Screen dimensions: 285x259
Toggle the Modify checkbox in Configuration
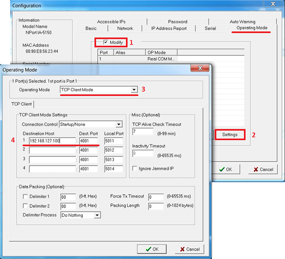click(106, 43)
